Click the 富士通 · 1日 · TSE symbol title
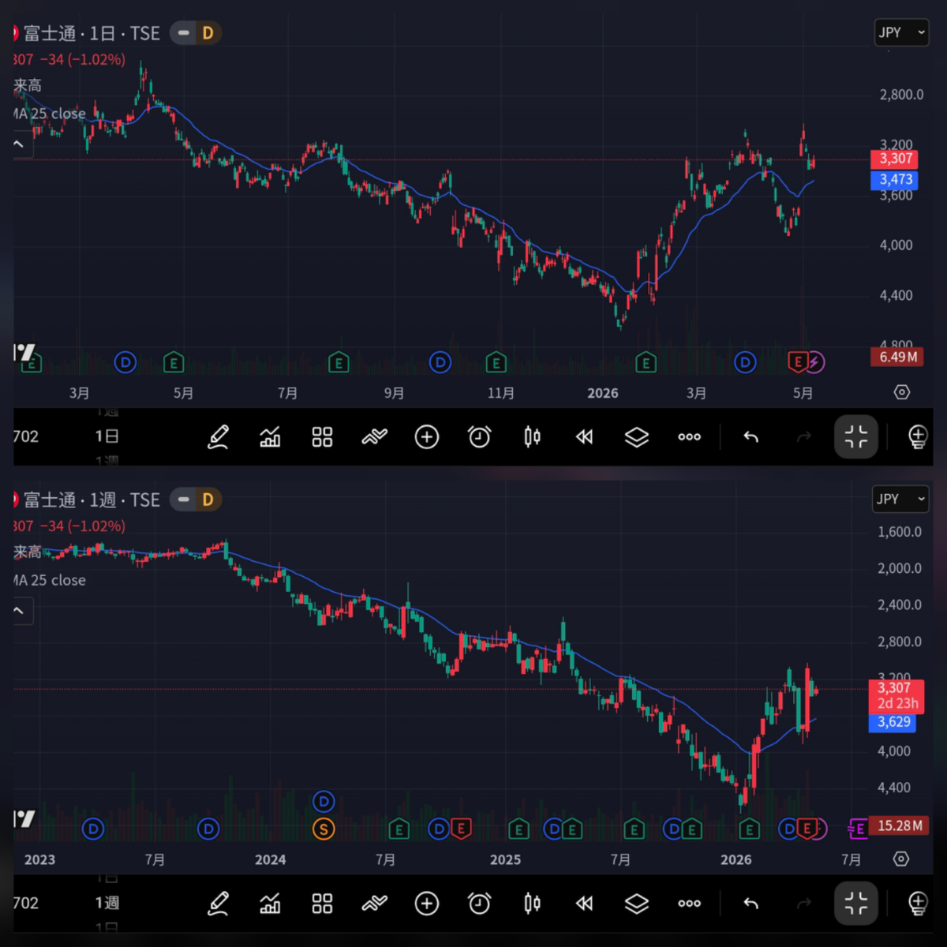947x947 pixels. pos(91,33)
